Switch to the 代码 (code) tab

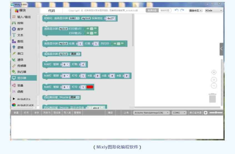click(52, 11)
